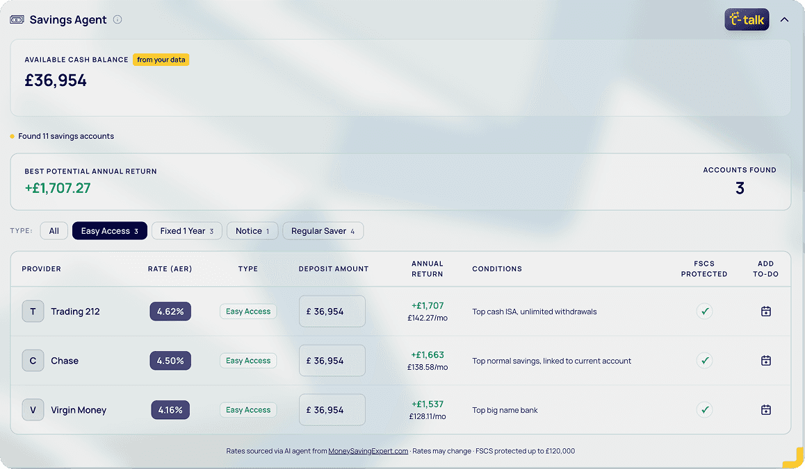Click the Accounts Found count 3
This screenshot has width=805, height=469.
point(740,188)
